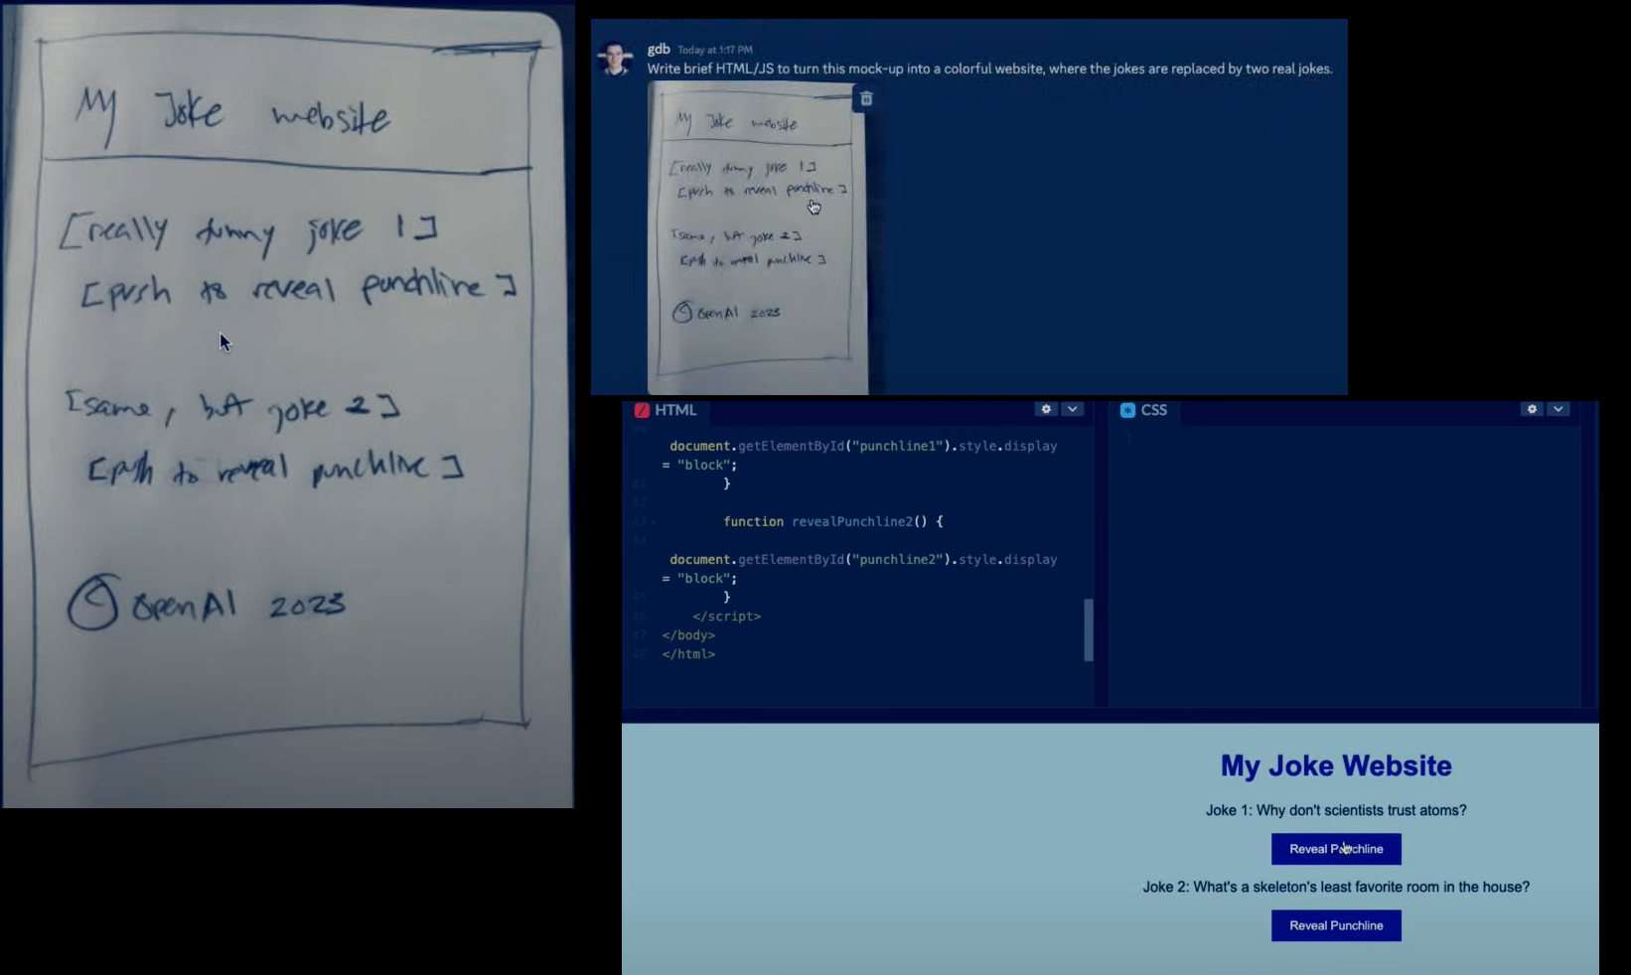The image size is (1631, 975).
Task: Open CSS panel settings gear
Action: 1532,409
